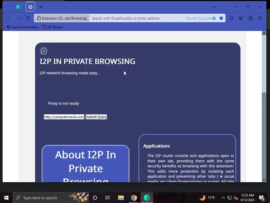Image resolution: width=270 pixels, height=203 pixels.
Task: Maximize the browser window
Action: pos(248,7)
